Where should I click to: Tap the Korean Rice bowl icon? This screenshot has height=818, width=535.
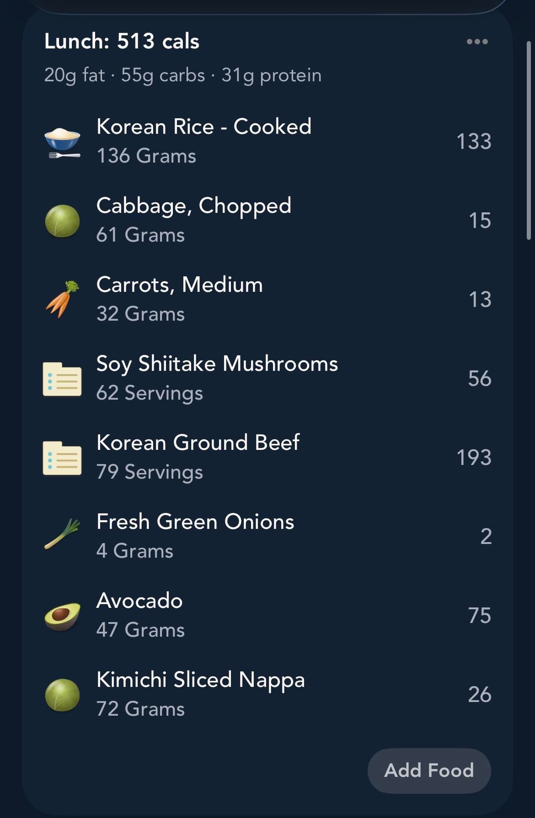pos(62,142)
